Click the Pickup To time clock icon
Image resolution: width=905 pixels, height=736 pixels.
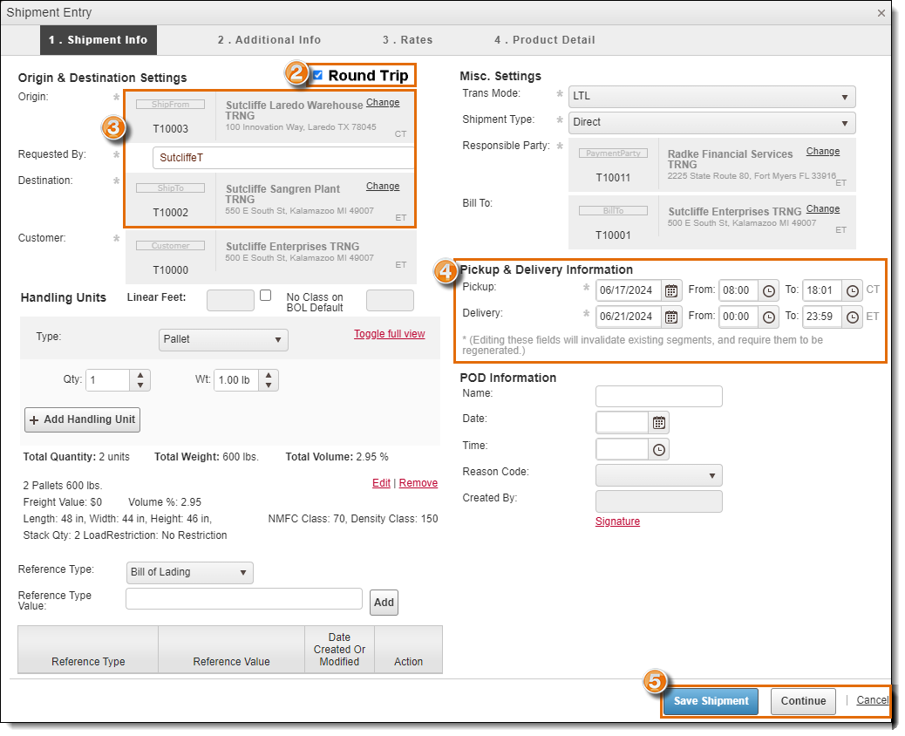coord(853,291)
